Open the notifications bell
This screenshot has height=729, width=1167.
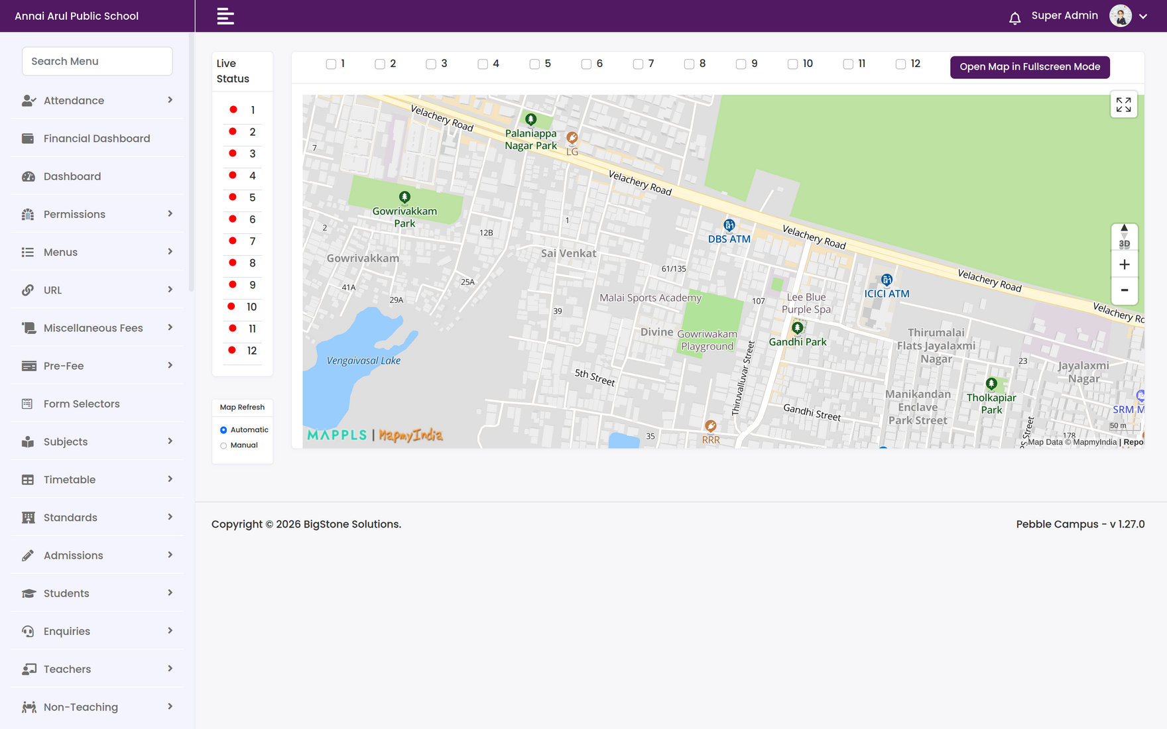pyautogui.click(x=1014, y=18)
